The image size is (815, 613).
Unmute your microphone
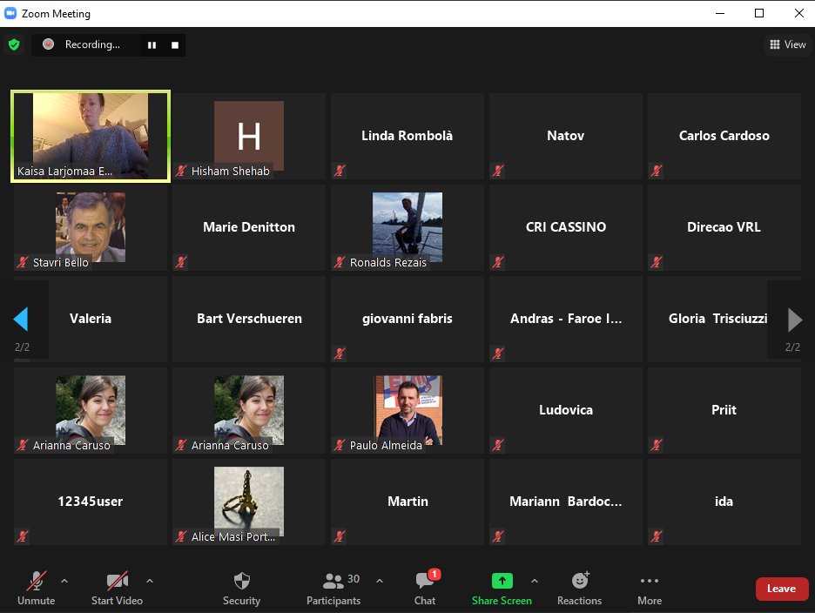coord(37,588)
